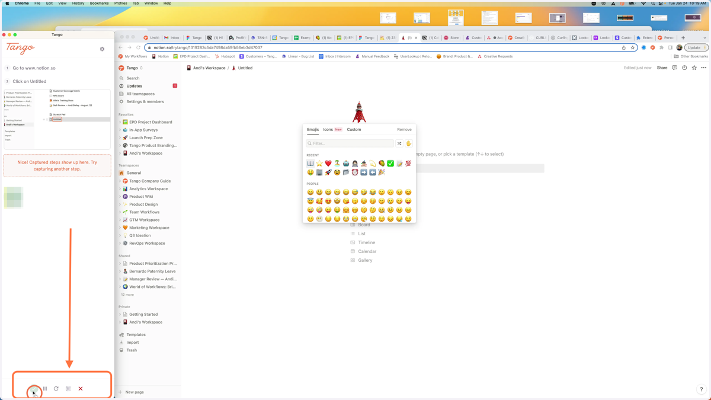
Task: Click the Tango blur grid icon
Action: coord(68,389)
